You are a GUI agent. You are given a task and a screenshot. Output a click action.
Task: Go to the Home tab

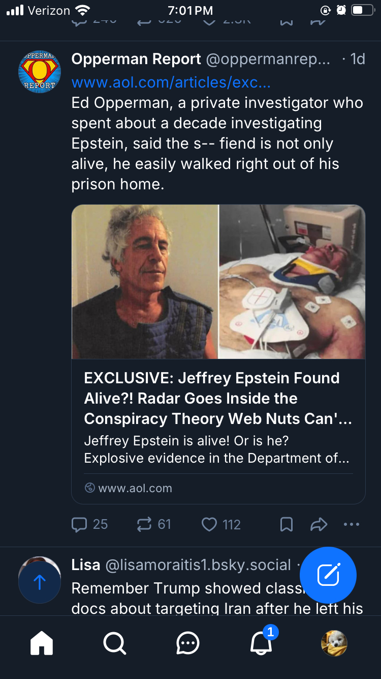pos(42,643)
